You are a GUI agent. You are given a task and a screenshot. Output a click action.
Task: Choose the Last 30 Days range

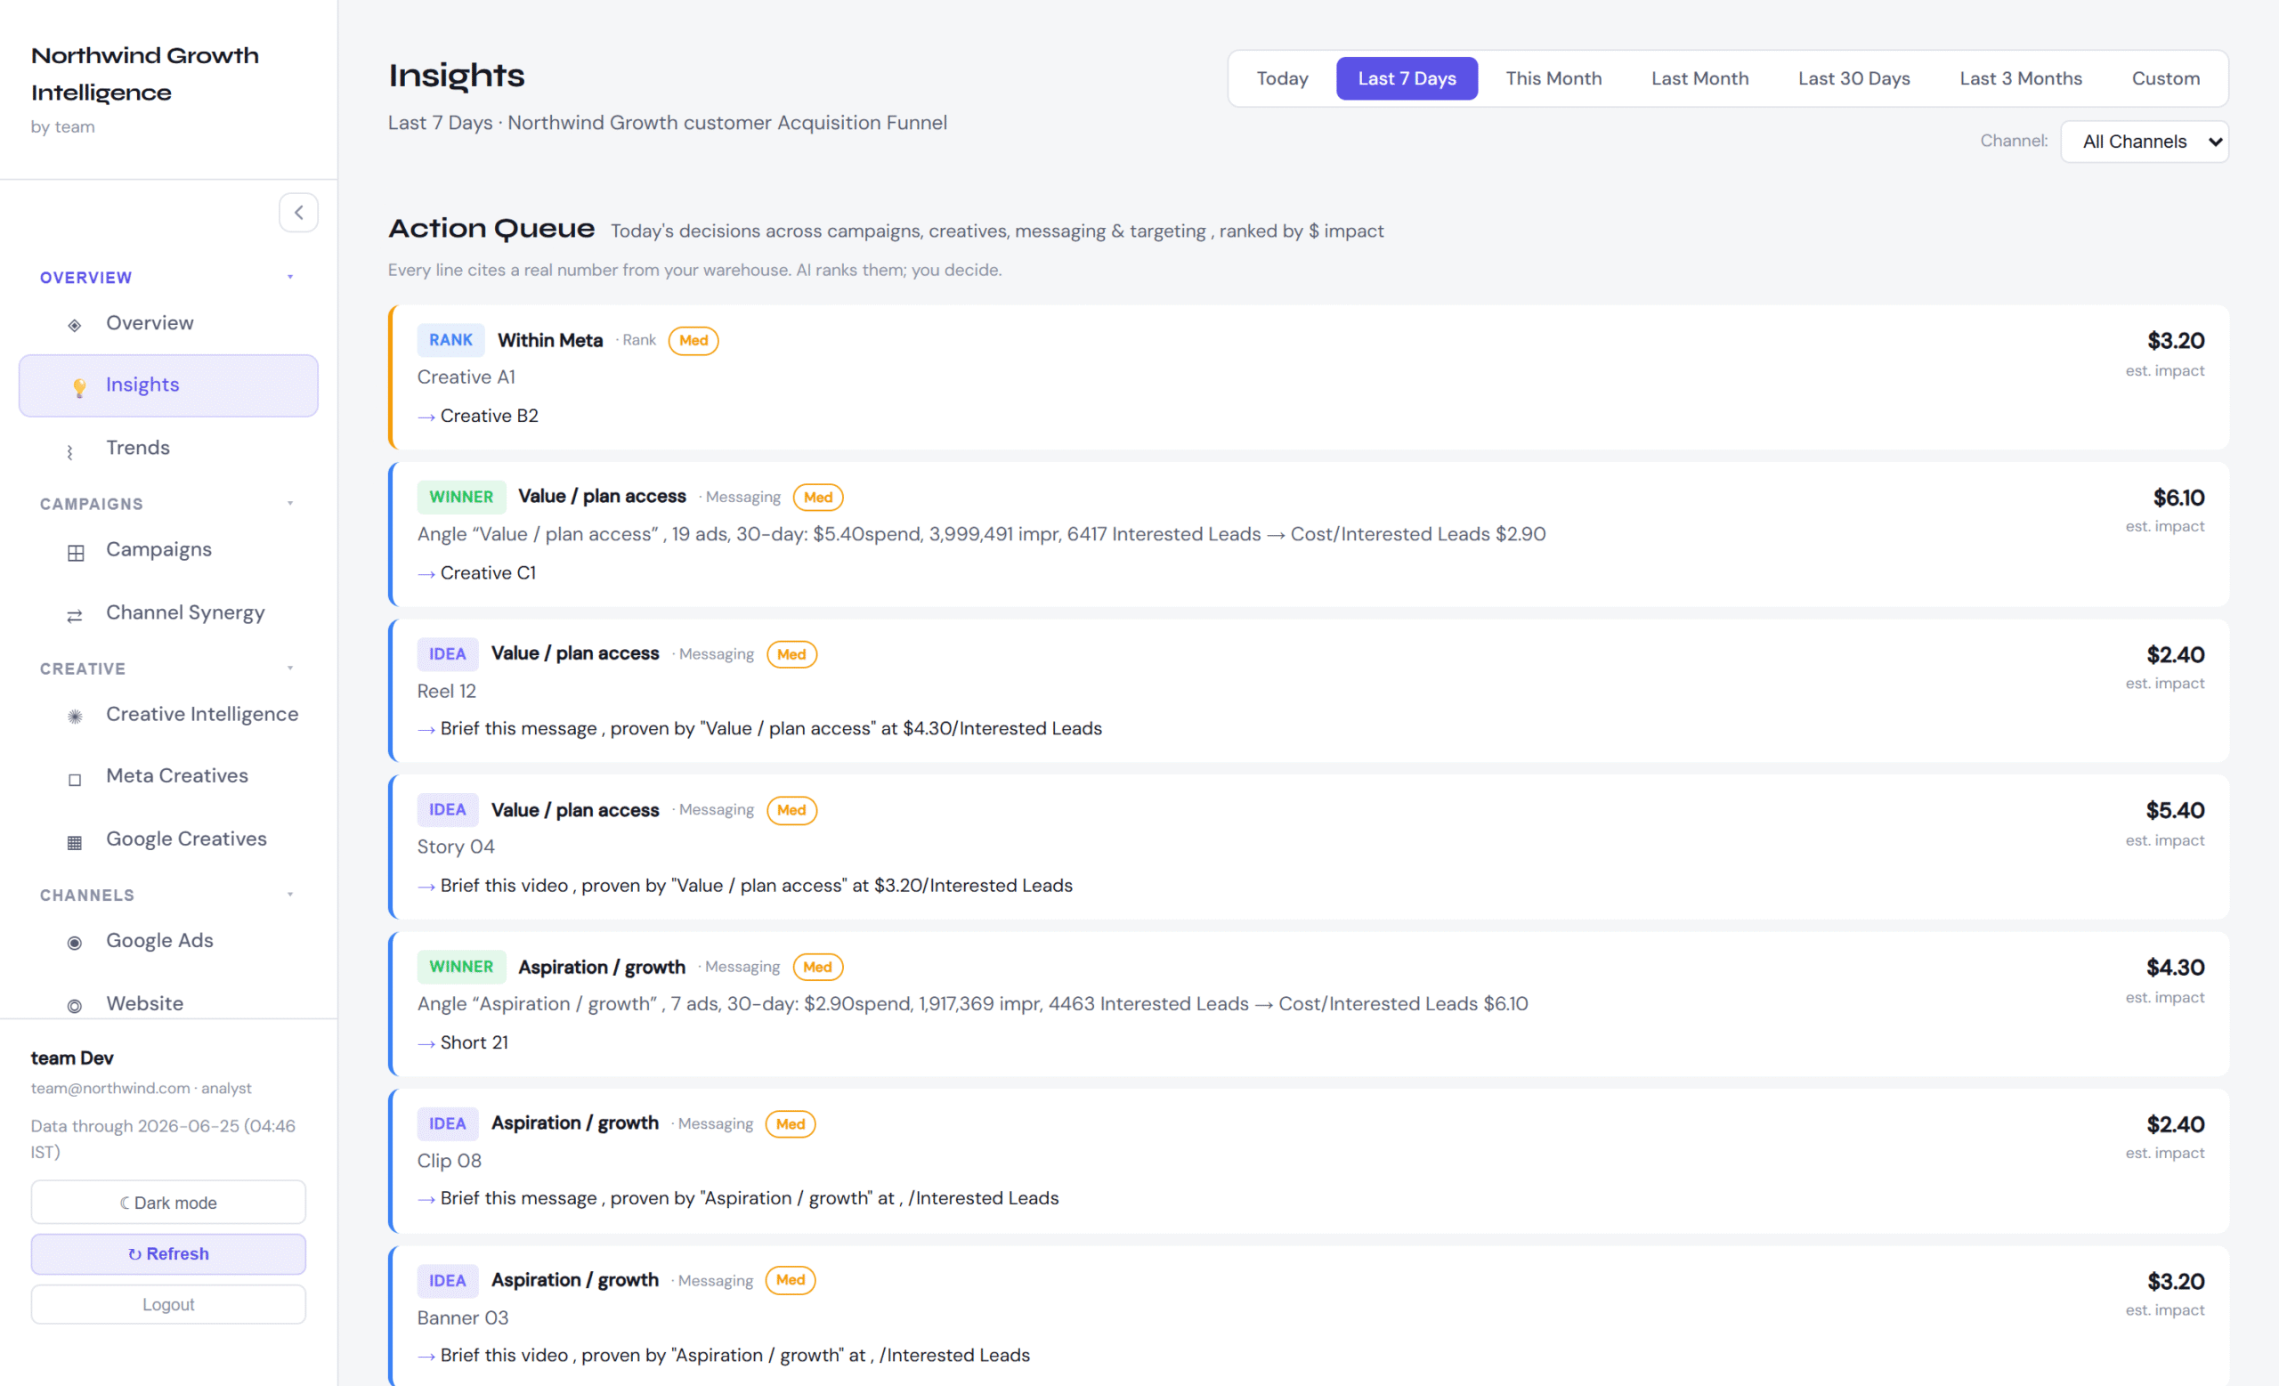1853,78
